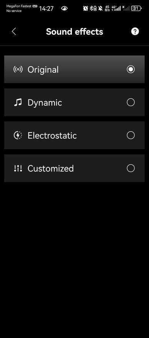
Task: Open the help question mark icon
Action: click(x=135, y=32)
